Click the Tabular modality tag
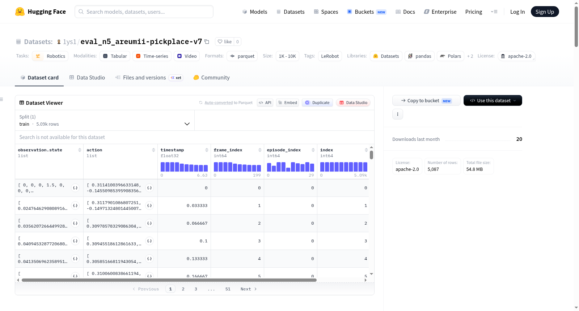The height and width of the screenshot is (311, 579). click(x=115, y=56)
